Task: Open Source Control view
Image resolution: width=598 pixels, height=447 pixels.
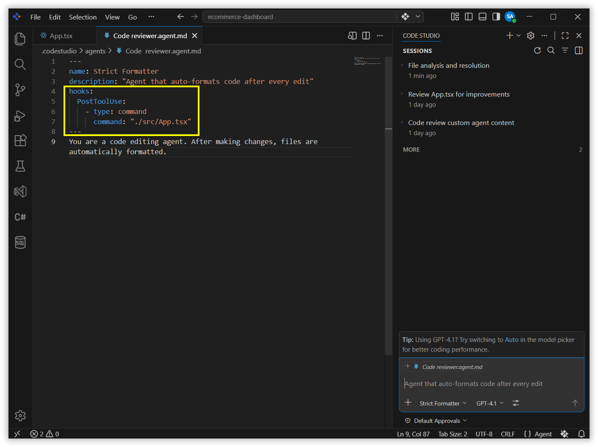Action: (20, 90)
